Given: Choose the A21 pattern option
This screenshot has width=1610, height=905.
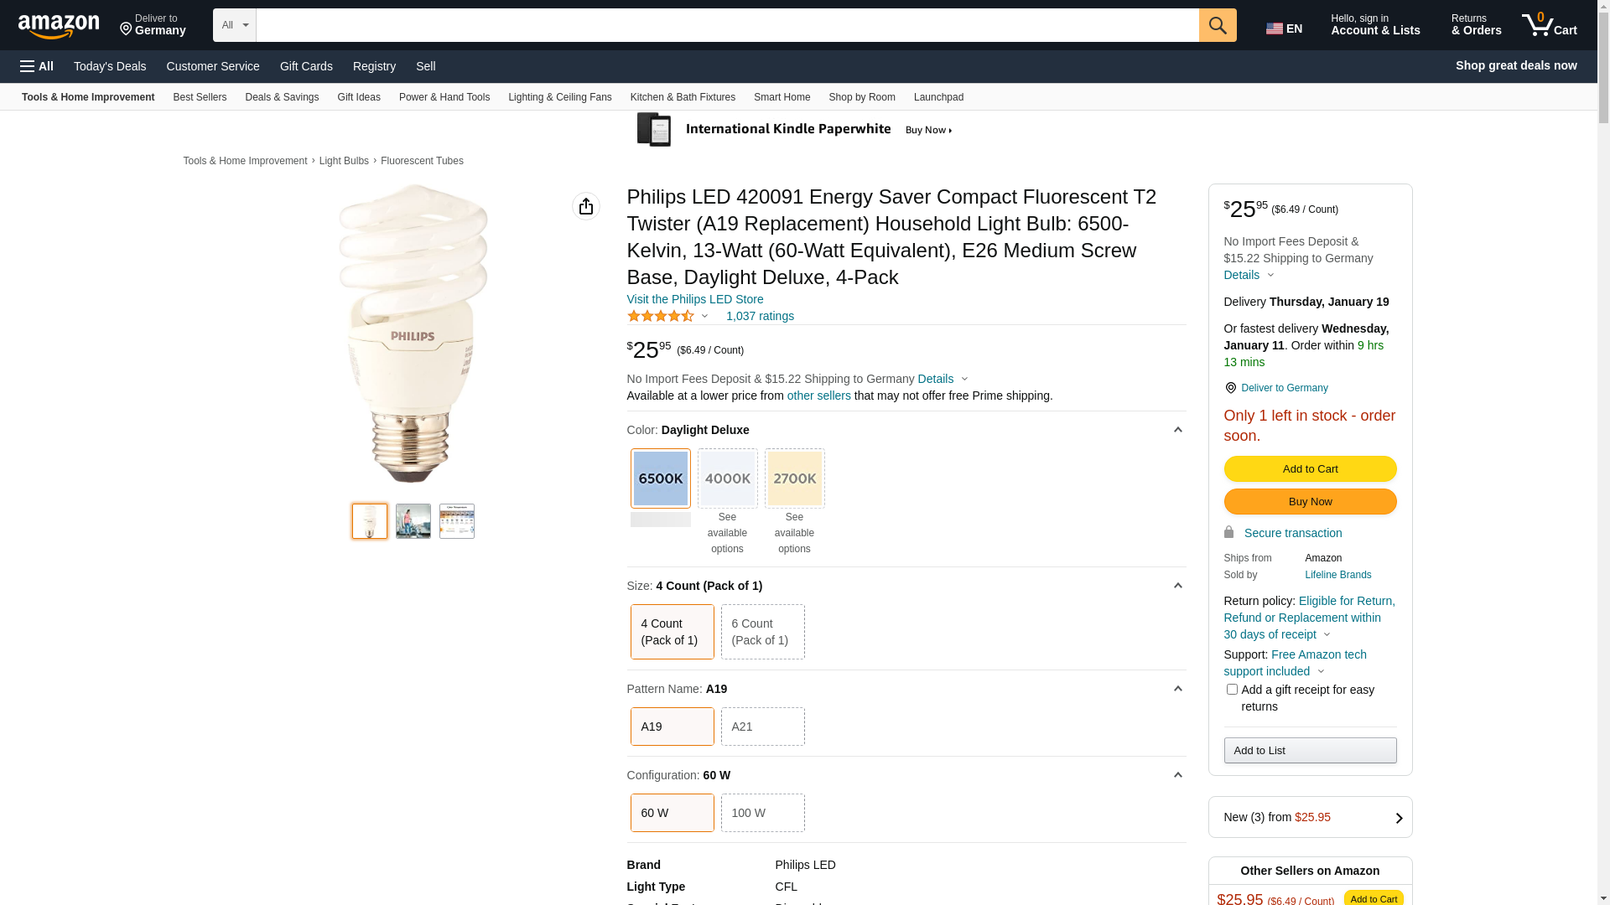Looking at the screenshot, I should pos(762,727).
